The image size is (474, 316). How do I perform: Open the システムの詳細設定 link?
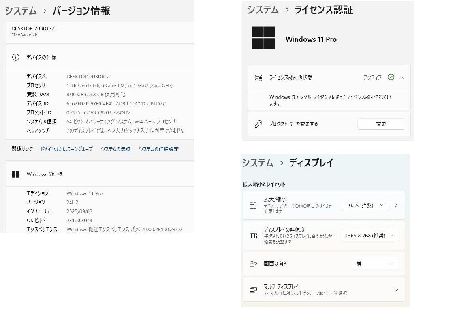coord(158,149)
